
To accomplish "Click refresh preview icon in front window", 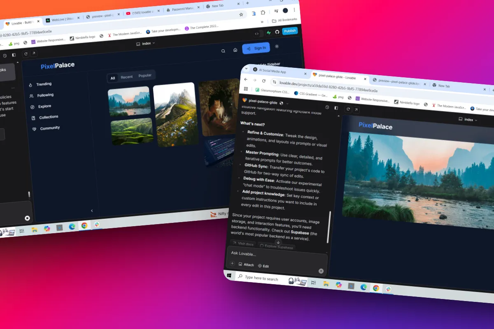I will coord(348,109).
